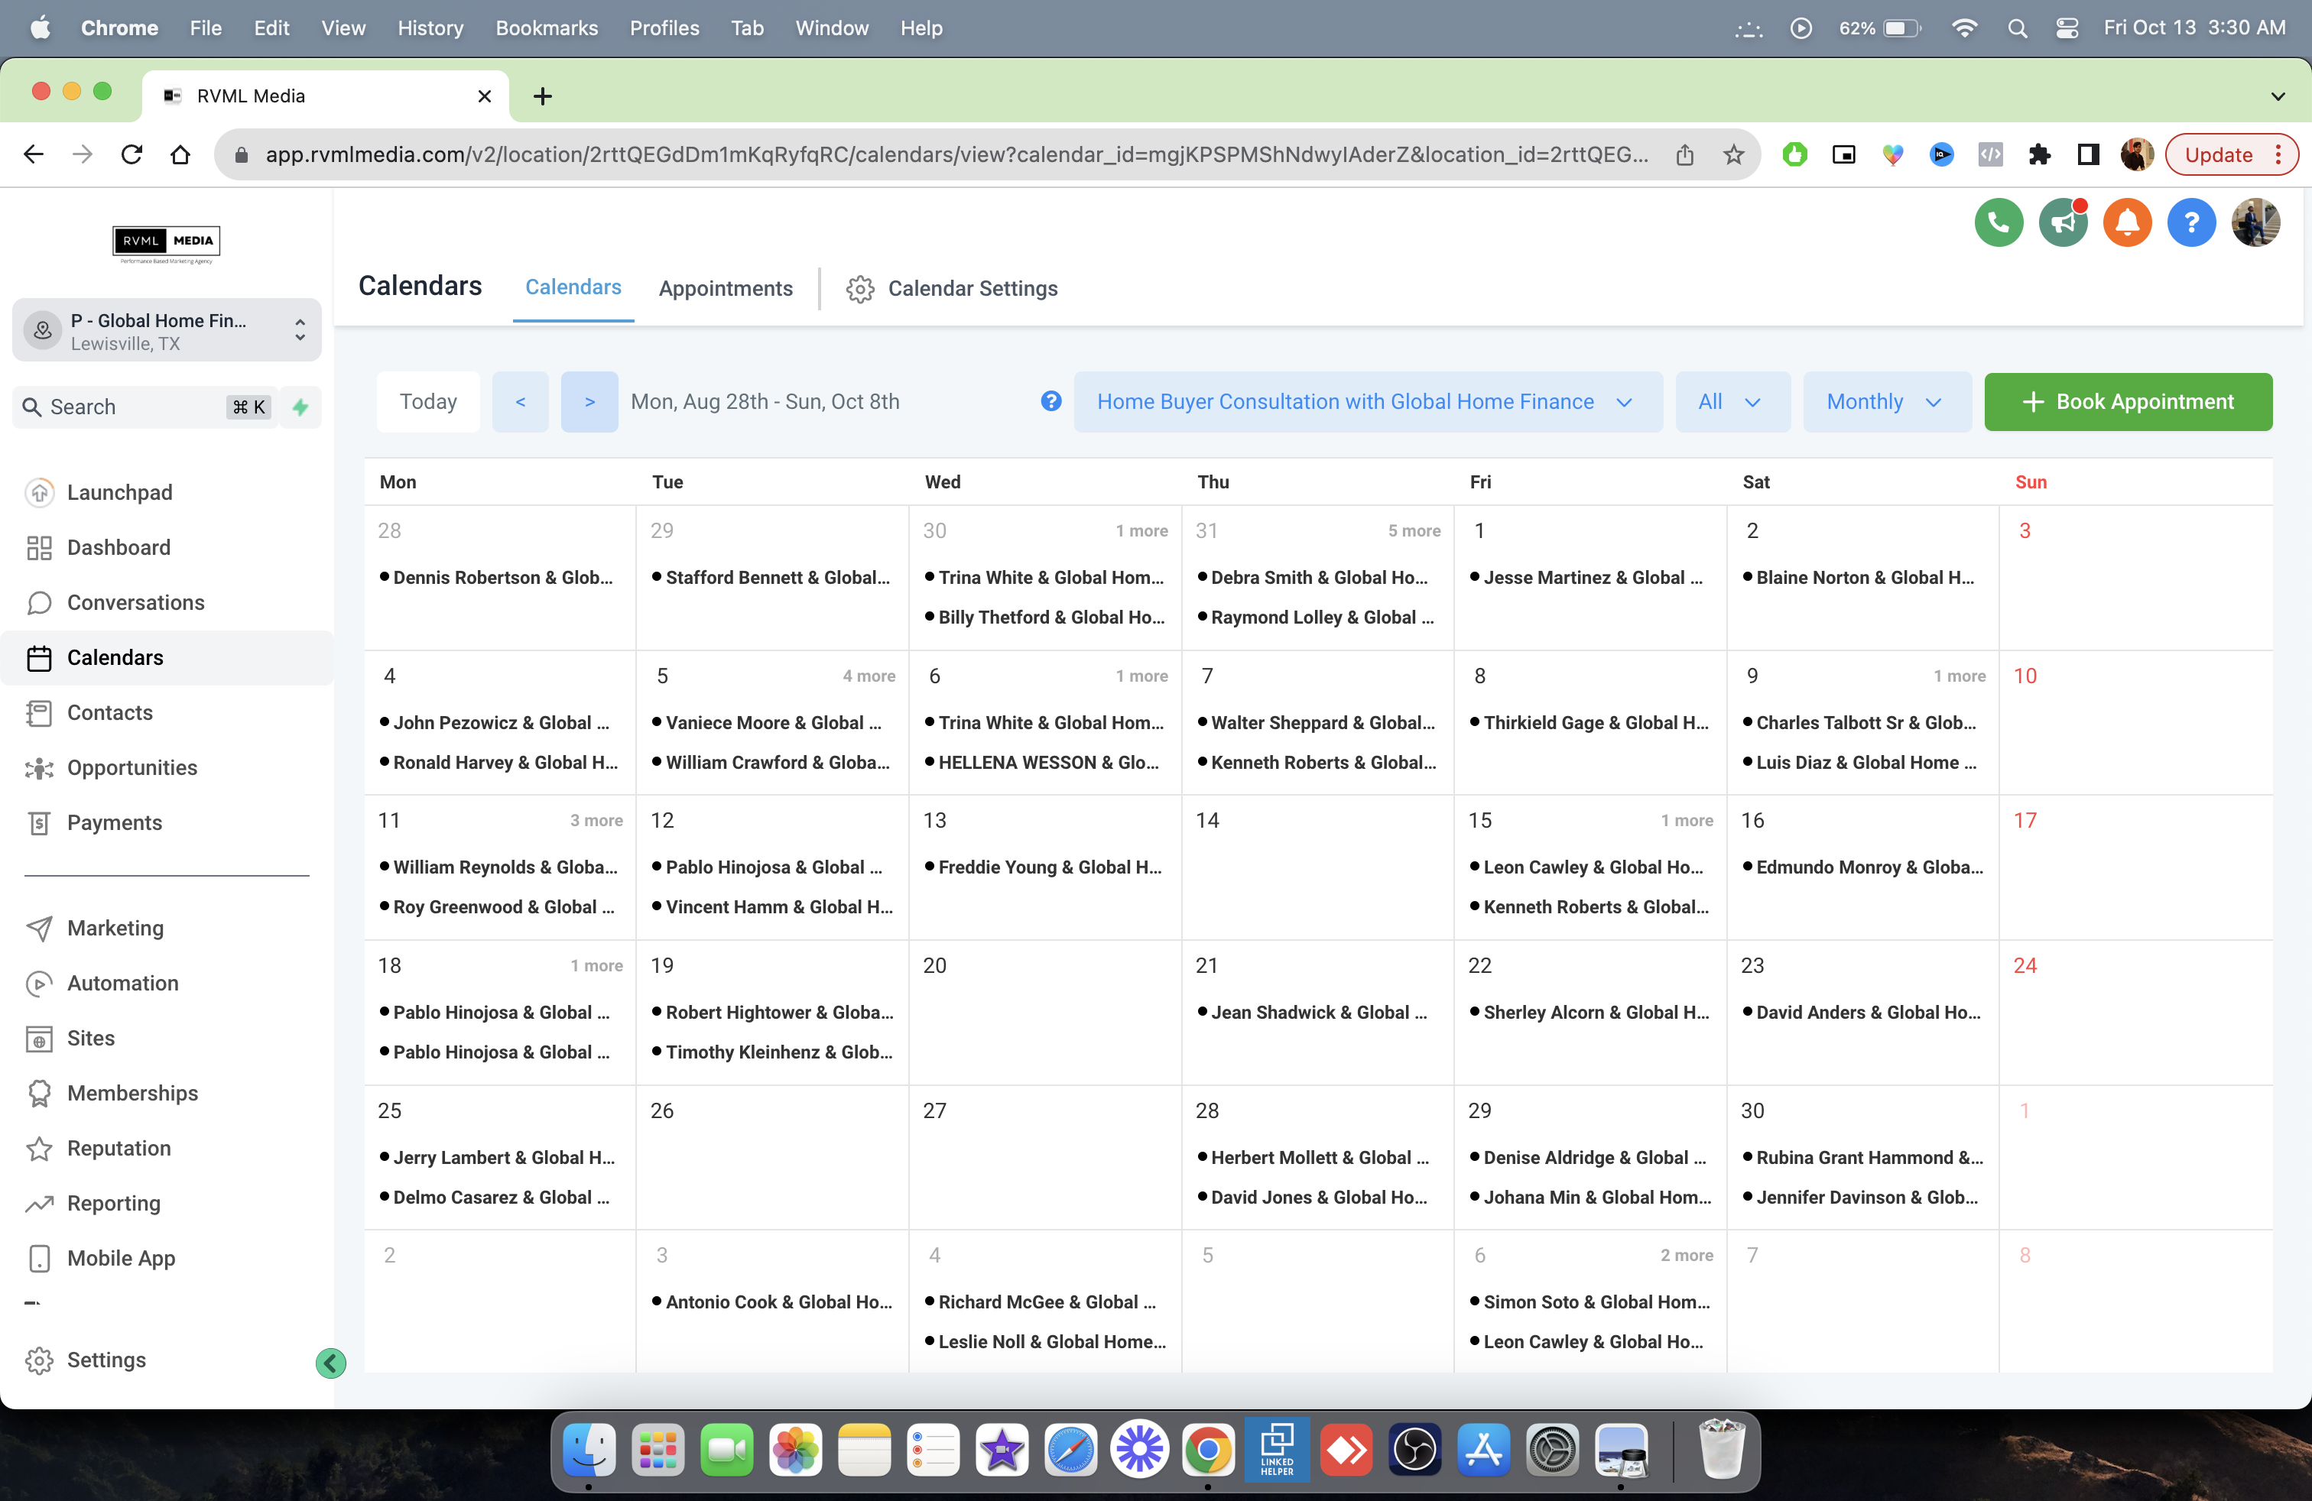The height and width of the screenshot is (1501, 2312).
Task: Click the browser address bar URL
Action: 957,154
